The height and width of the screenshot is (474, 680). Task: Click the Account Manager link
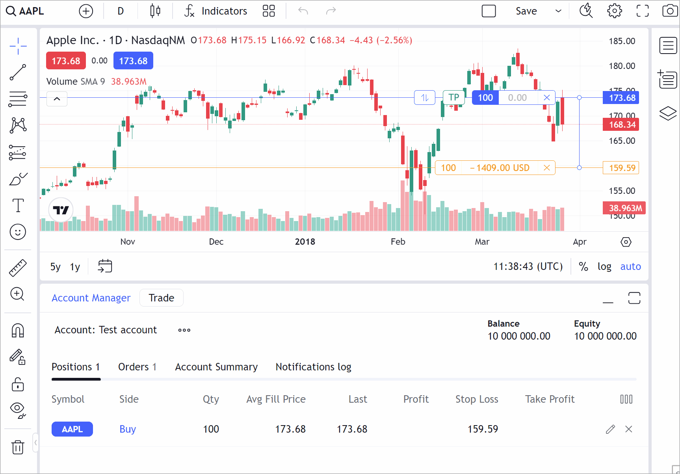(91, 298)
